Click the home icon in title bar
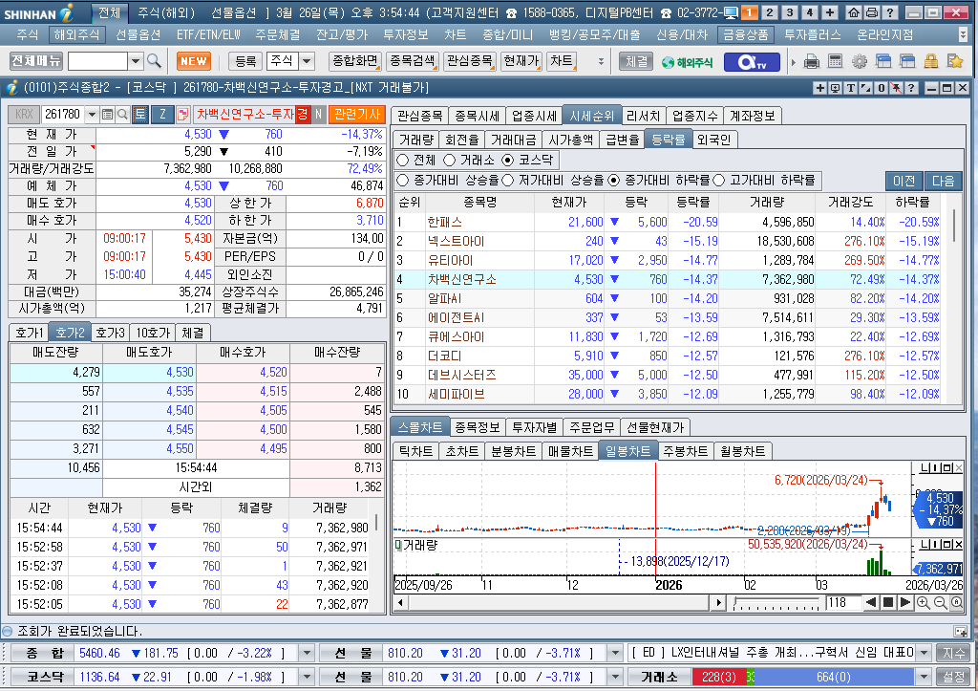The image size is (978, 691). pyautogui.click(x=853, y=12)
